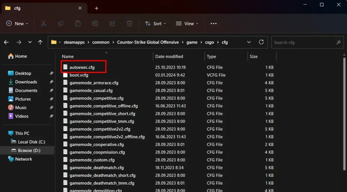This screenshot has width=347, height=192.
Task: Refresh the cfg folder view
Action: tap(261, 42)
